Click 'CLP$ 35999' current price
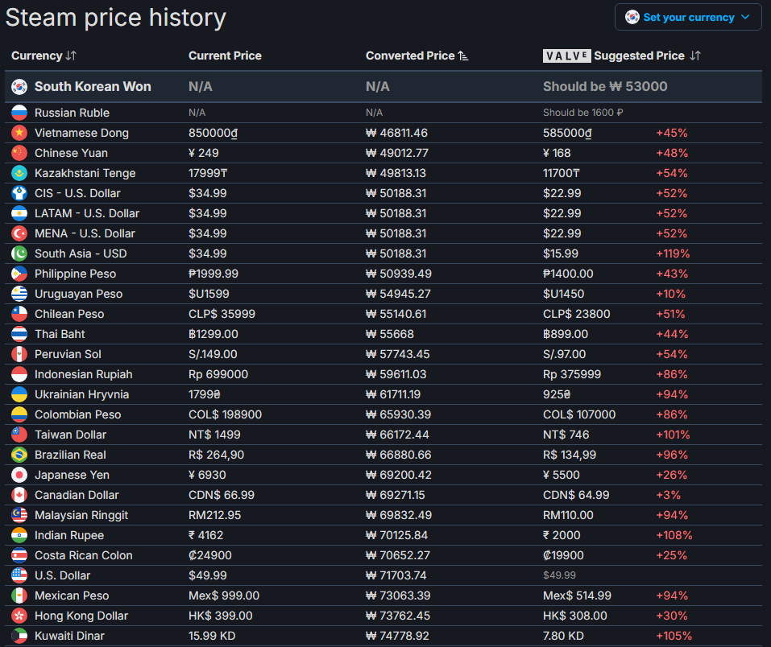This screenshot has width=771, height=647. 222,314
